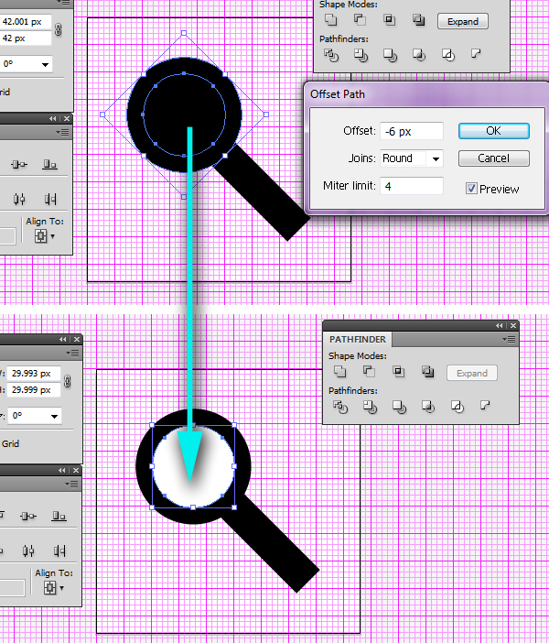Close the lower Align panel with its X
Image resolution: width=549 pixels, height=643 pixels.
pyautogui.click(x=76, y=471)
